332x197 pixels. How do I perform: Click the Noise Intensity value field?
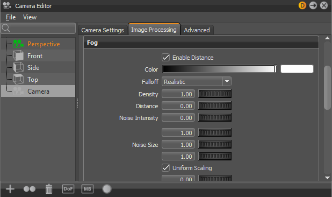pyautogui.click(x=178, y=117)
